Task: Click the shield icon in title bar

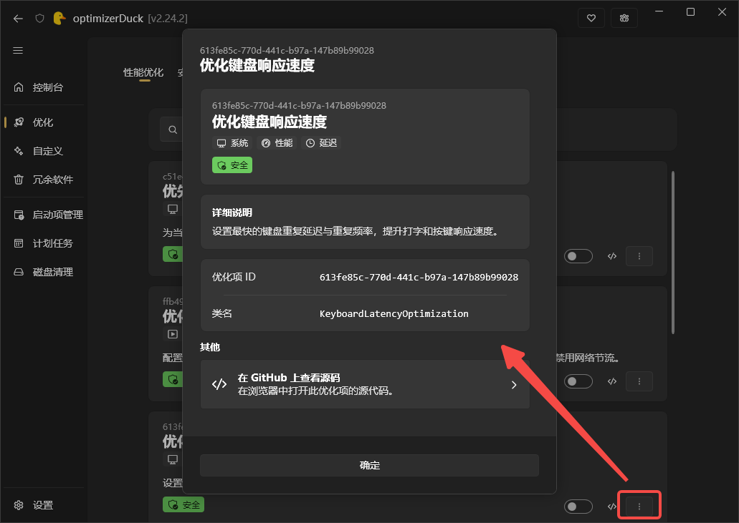Action: click(x=39, y=19)
